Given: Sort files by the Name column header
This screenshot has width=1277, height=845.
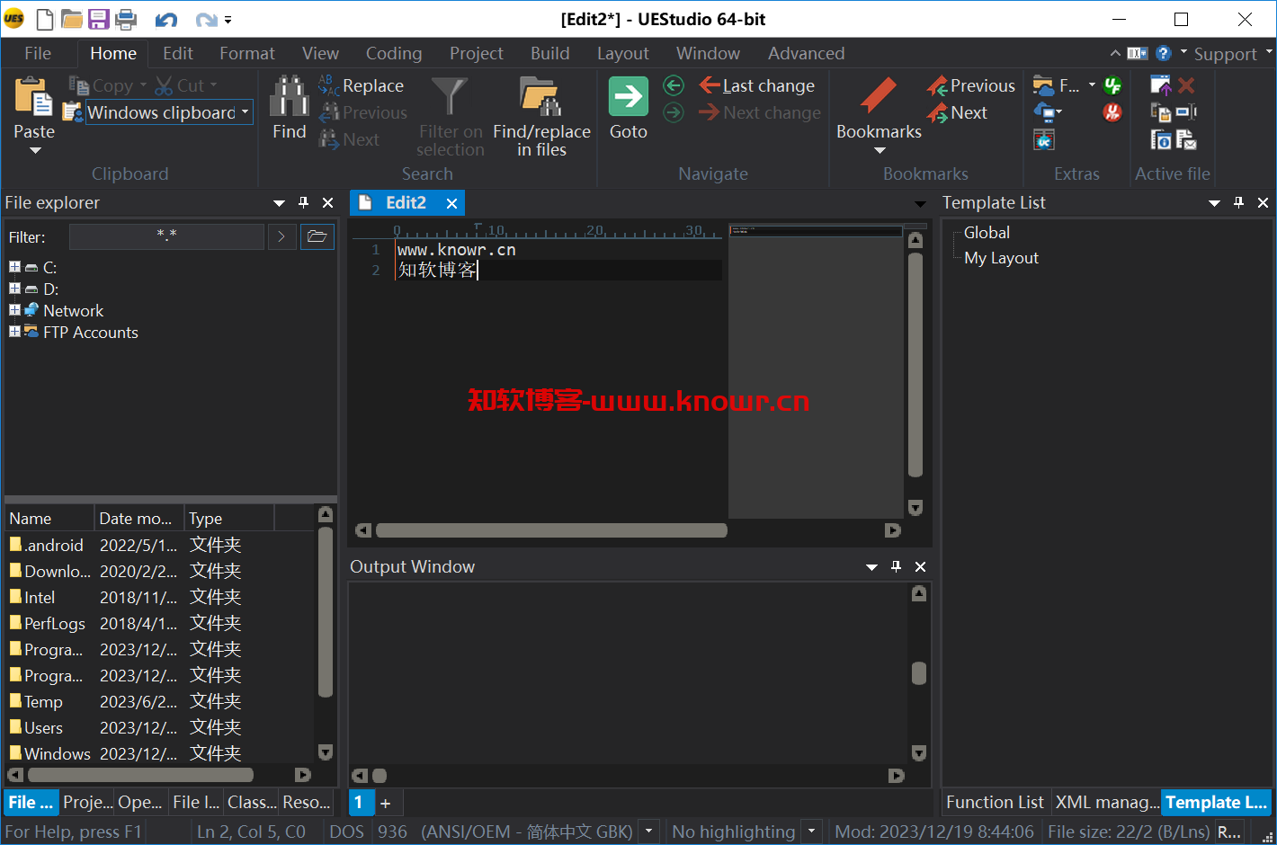Looking at the screenshot, I should [49, 519].
